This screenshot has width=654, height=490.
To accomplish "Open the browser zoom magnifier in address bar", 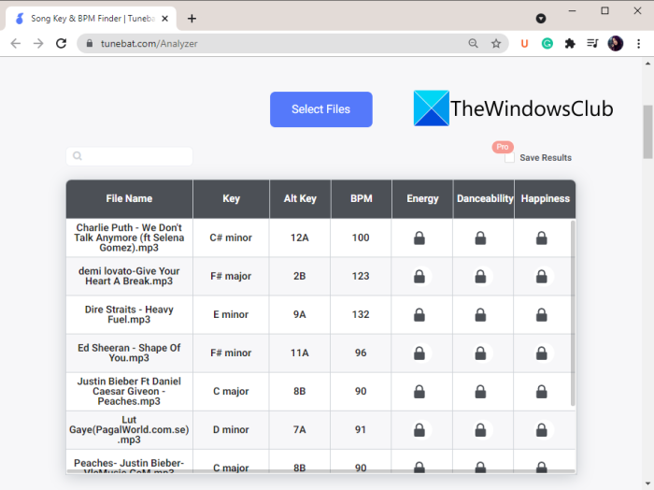I will click(473, 43).
